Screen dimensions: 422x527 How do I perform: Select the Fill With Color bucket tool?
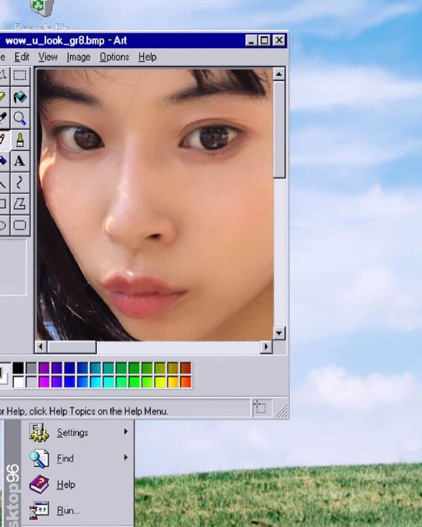20,97
